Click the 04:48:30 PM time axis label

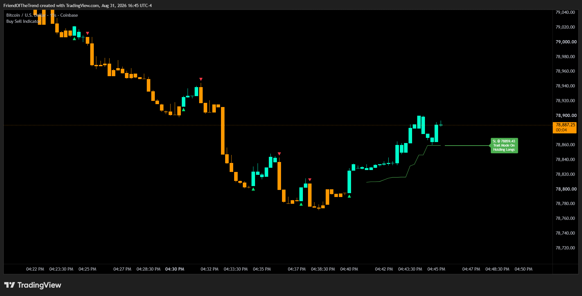click(497, 269)
